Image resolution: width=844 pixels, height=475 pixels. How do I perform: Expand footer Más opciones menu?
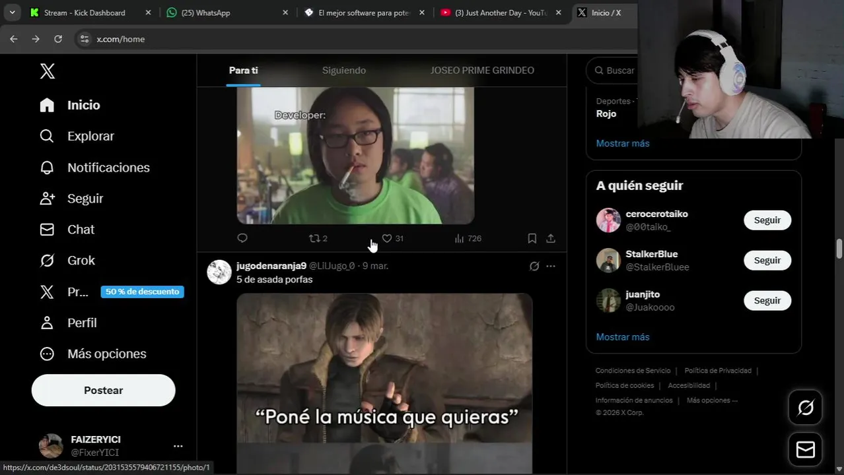point(712,400)
